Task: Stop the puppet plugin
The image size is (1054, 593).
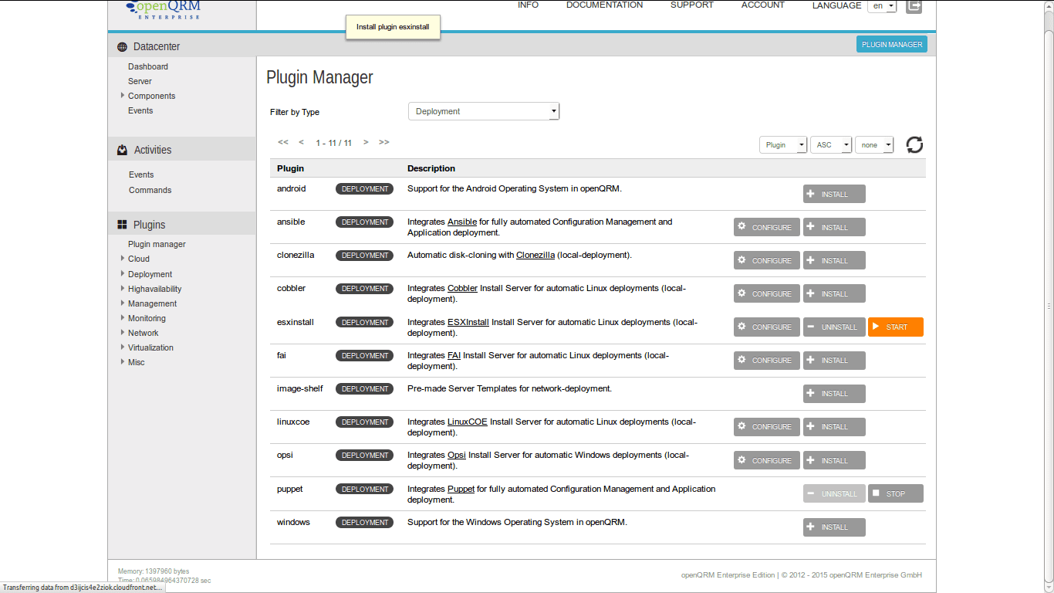Action: pyautogui.click(x=896, y=493)
